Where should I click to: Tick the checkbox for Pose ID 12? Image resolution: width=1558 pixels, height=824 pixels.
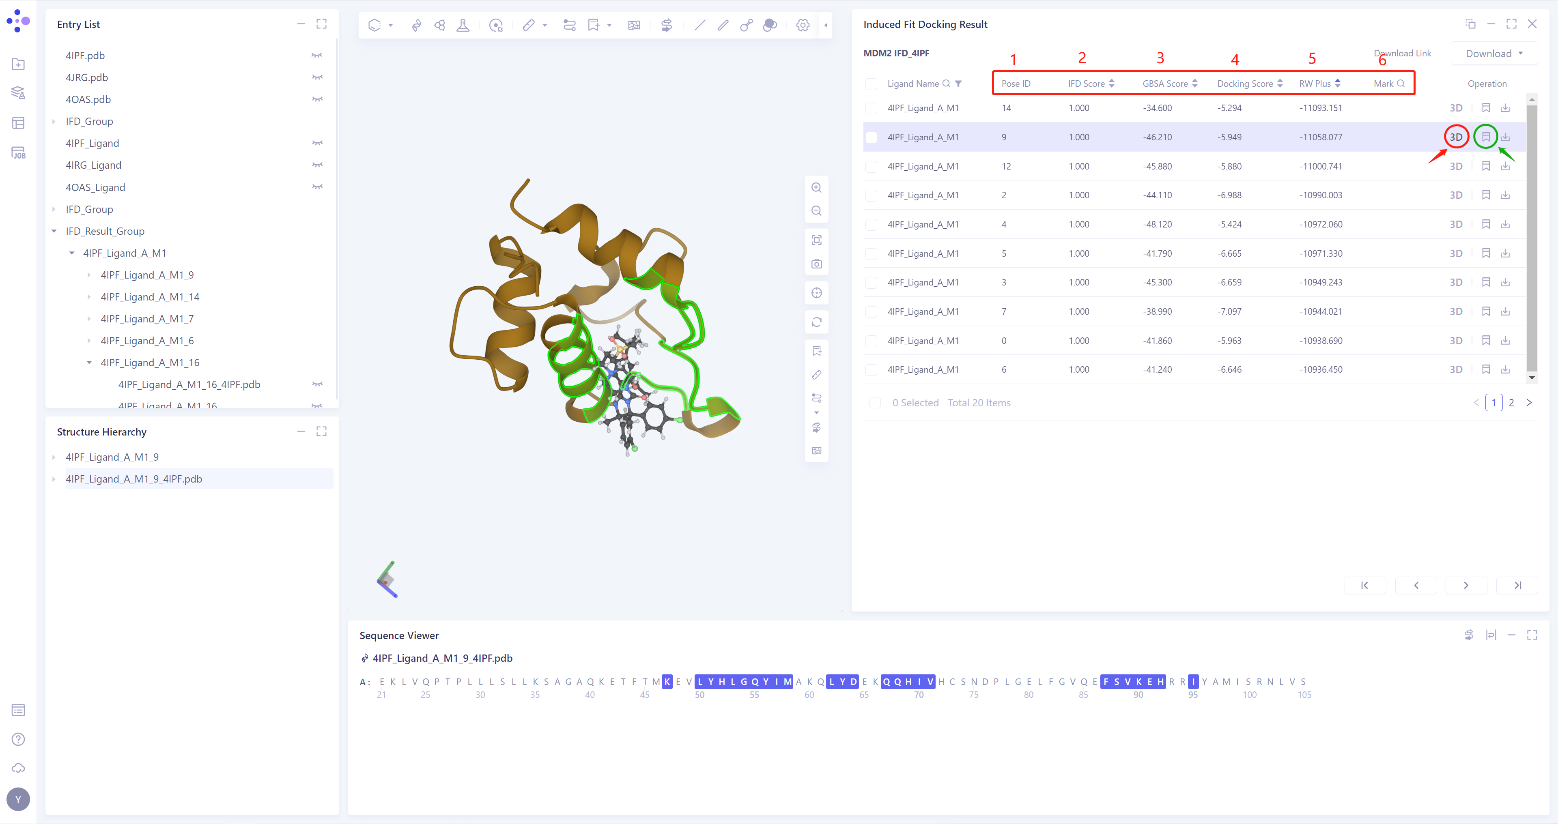pyautogui.click(x=872, y=166)
